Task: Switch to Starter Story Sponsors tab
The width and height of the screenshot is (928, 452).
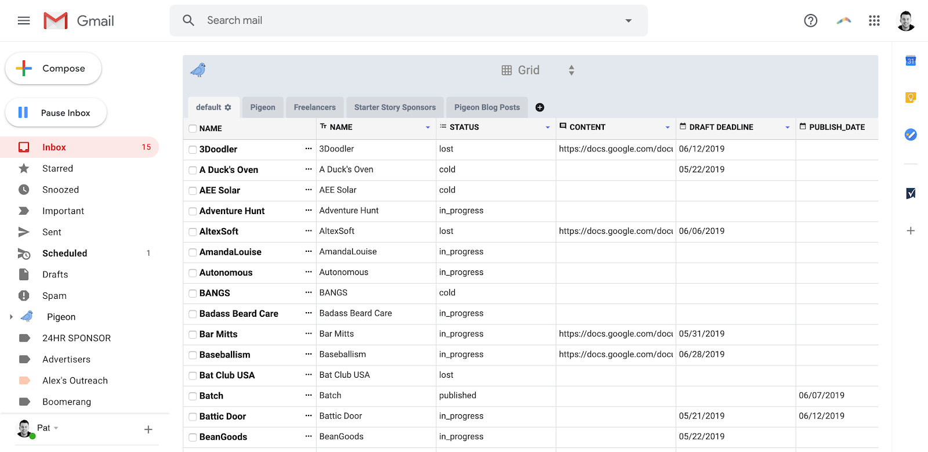Action: [x=395, y=107]
